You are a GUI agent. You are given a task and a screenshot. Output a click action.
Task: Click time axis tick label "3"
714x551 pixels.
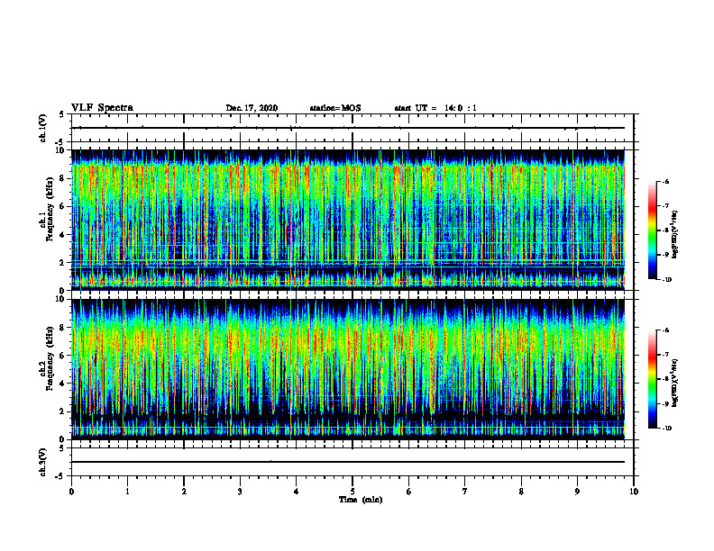240,492
